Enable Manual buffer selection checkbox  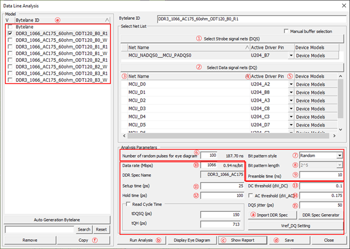(286, 32)
